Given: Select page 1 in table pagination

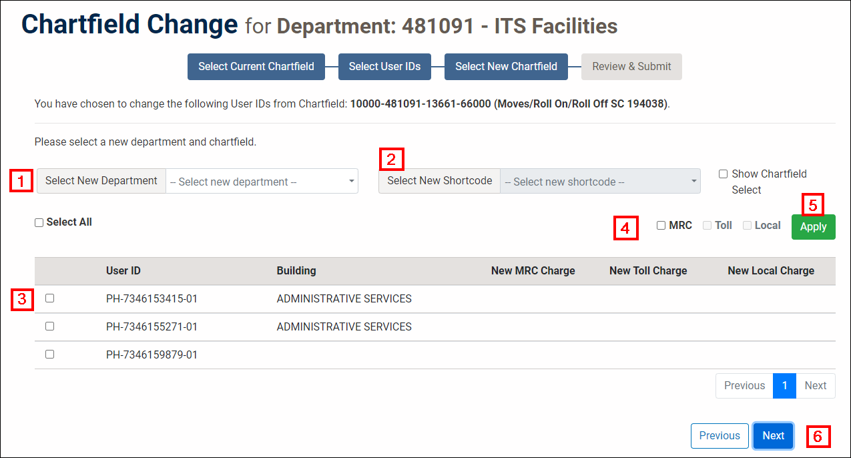Looking at the screenshot, I should 784,385.
